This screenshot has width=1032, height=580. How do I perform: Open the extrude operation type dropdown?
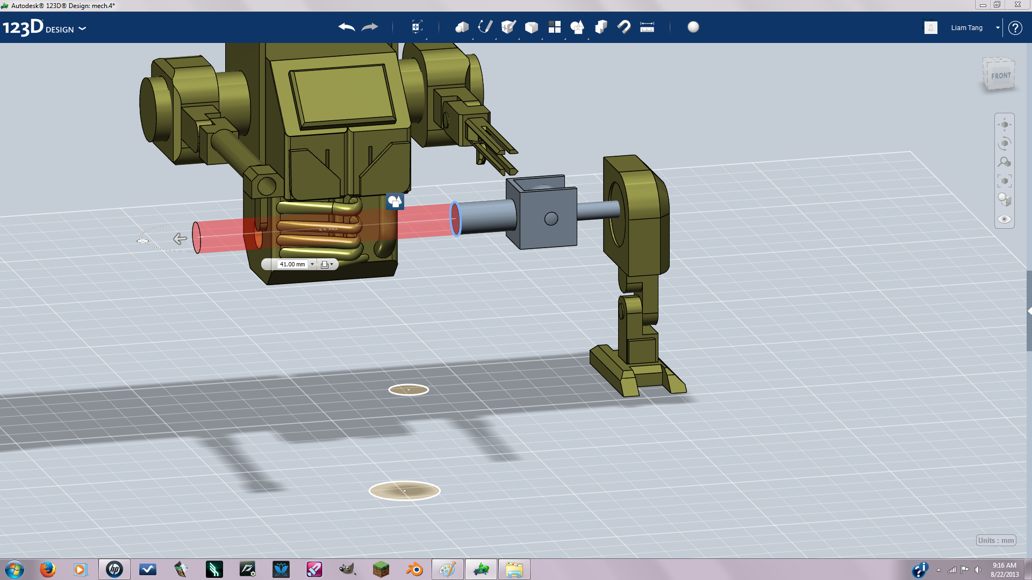coord(327,264)
